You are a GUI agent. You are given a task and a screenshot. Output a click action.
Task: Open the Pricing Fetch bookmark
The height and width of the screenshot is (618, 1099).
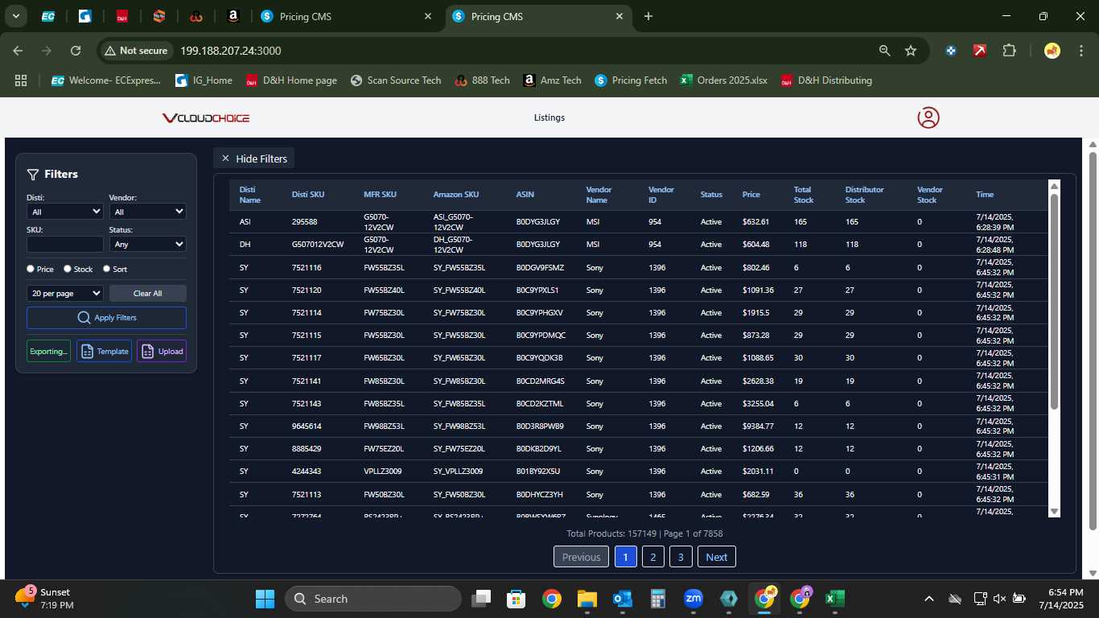click(x=631, y=80)
